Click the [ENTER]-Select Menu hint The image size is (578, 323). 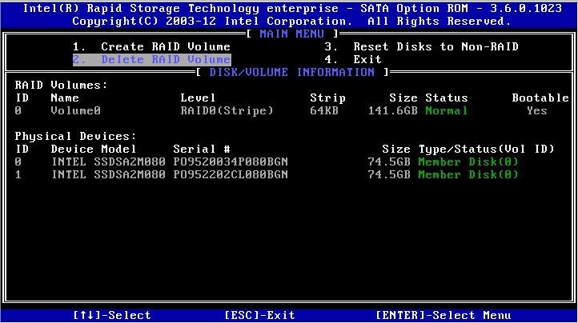click(443, 315)
